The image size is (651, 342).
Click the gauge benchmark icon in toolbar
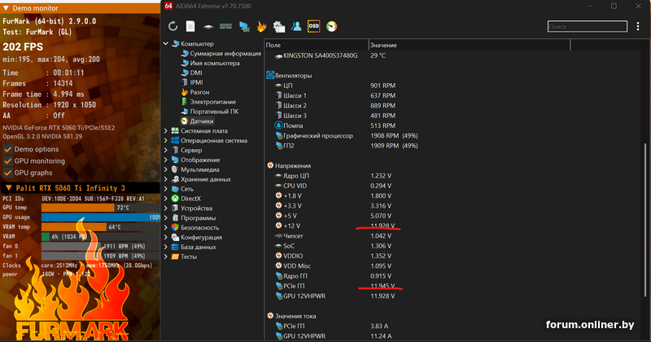click(x=331, y=26)
